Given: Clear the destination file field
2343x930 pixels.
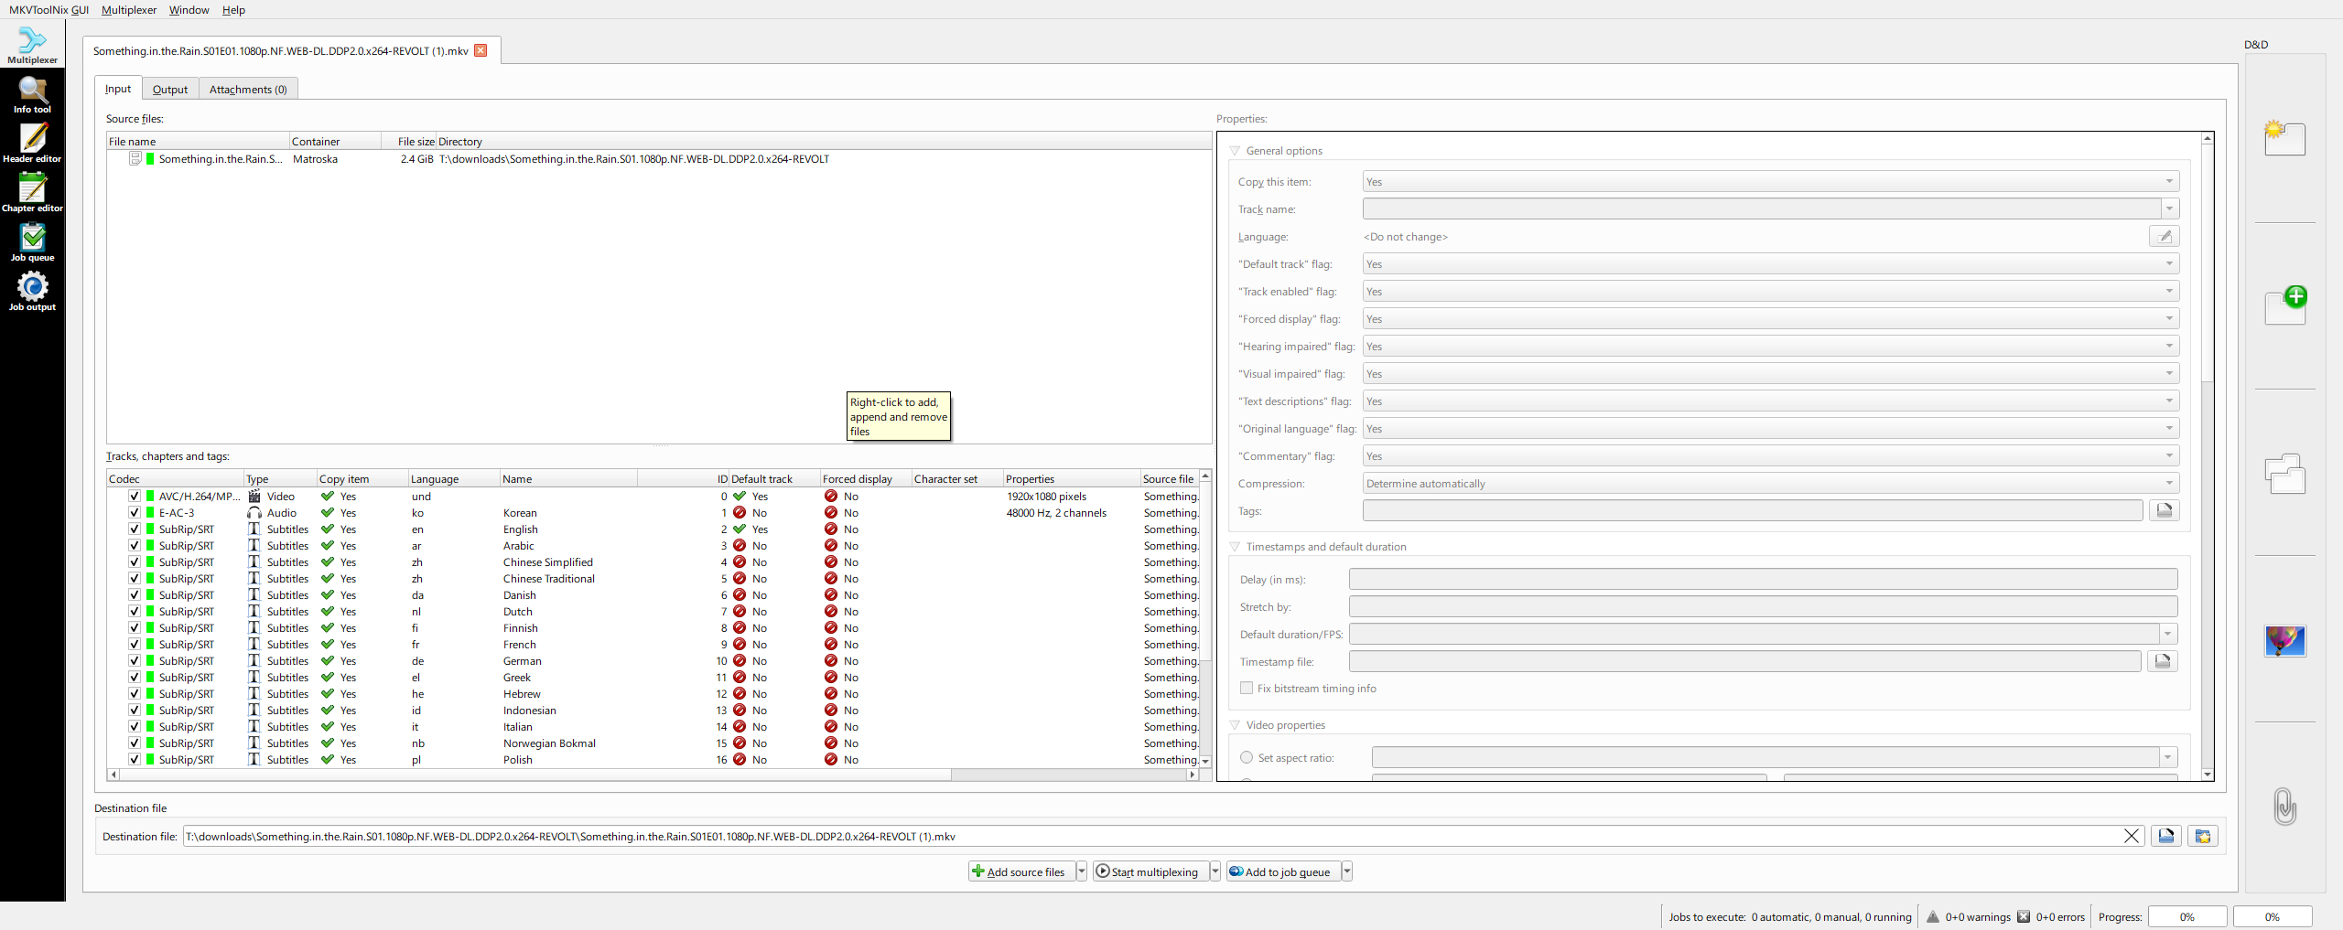Looking at the screenshot, I should coord(2132,836).
